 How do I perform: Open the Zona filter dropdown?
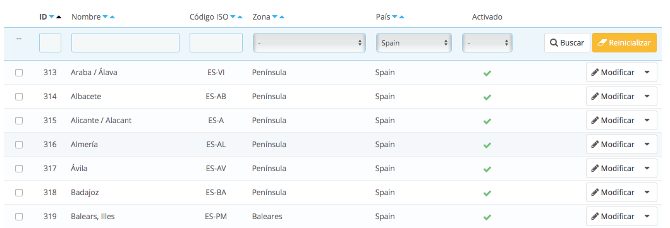(309, 43)
